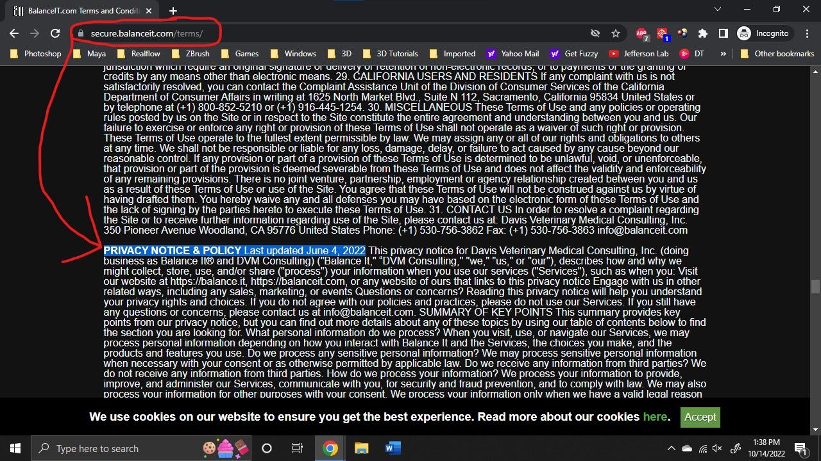Click the 'PRIVACY NOTICE & POLICY' heading

pyautogui.click(x=173, y=250)
